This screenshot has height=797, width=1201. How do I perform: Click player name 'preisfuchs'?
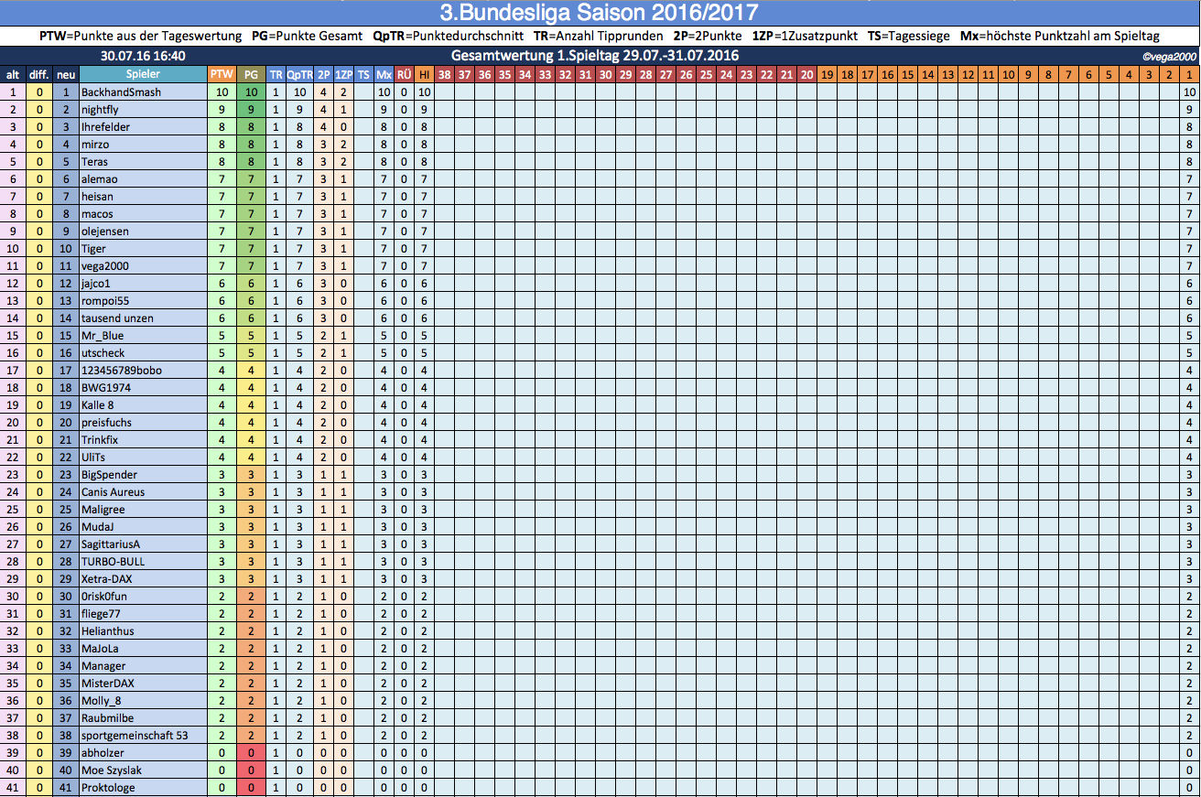point(106,423)
